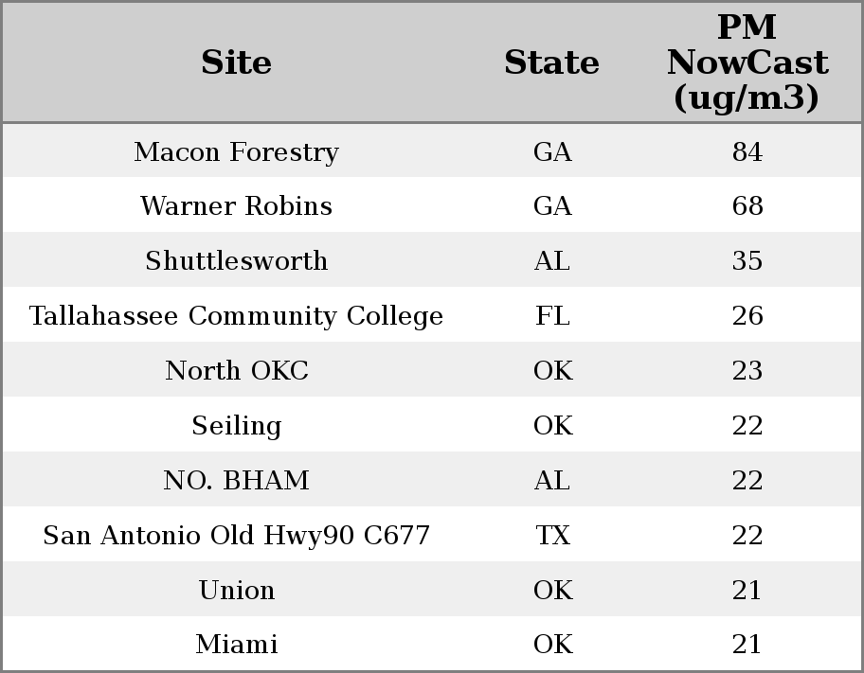This screenshot has height=673, width=864.
Task: Select the NO. BHAM site cell
Action: tap(236, 481)
